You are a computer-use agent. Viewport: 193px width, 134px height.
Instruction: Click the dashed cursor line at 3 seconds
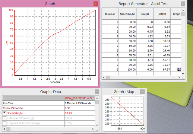[x=55, y=42]
